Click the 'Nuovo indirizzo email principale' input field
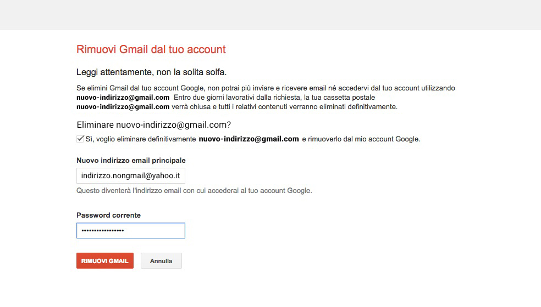541x307 pixels. click(x=131, y=175)
